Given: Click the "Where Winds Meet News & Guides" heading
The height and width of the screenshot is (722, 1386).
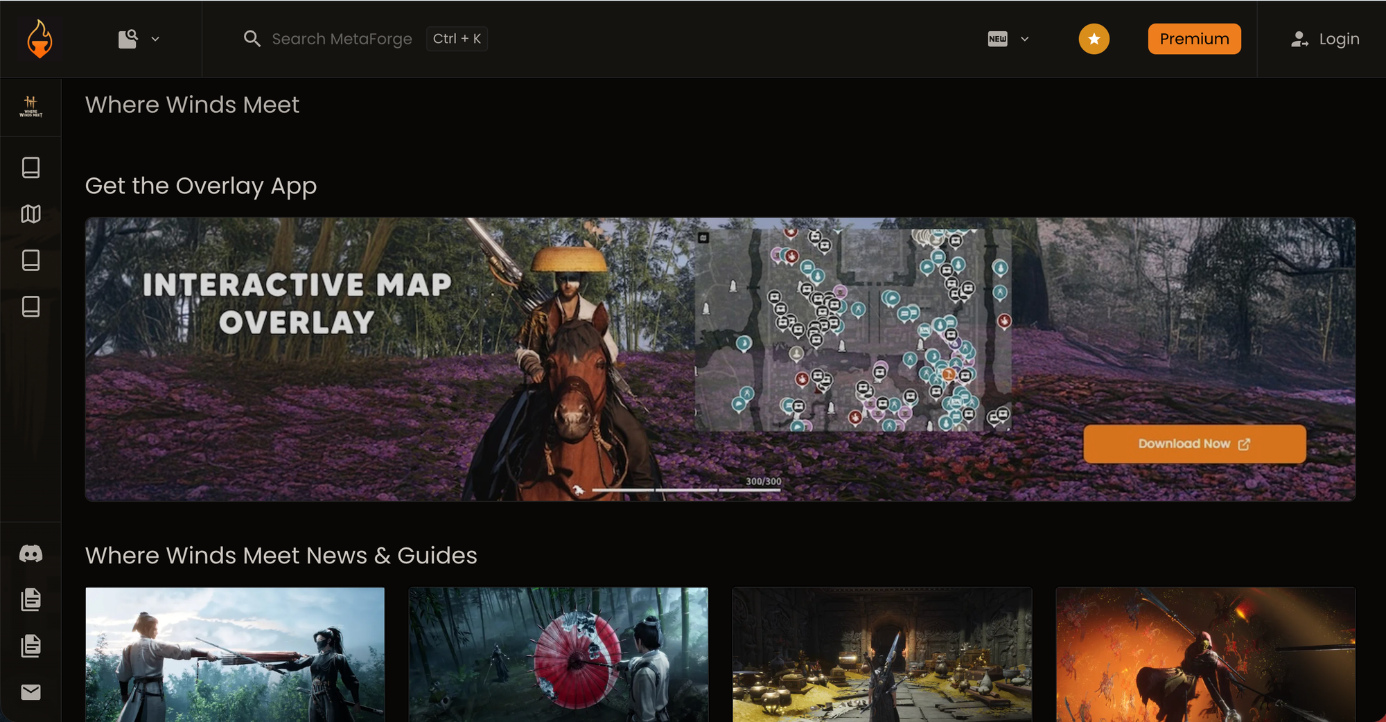Looking at the screenshot, I should (281, 556).
